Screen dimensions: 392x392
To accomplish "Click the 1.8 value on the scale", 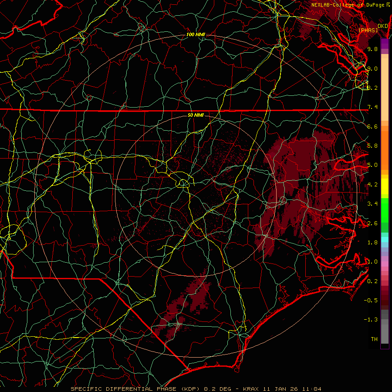I will (372, 243).
